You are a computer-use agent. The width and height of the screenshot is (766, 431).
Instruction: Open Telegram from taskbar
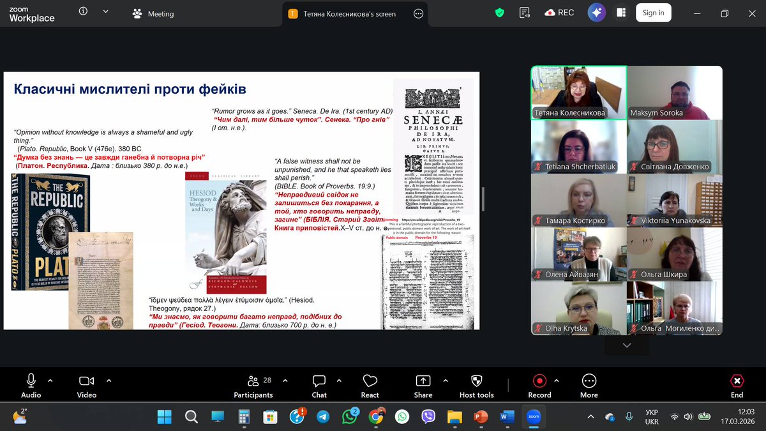[323, 417]
